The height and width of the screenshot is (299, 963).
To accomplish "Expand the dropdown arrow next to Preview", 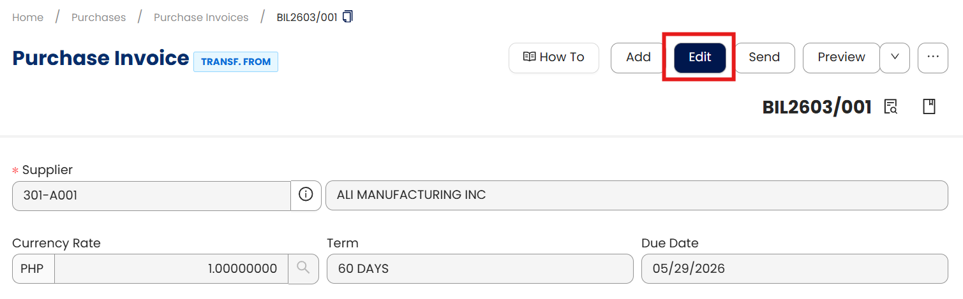I will pyautogui.click(x=895, y=57).
